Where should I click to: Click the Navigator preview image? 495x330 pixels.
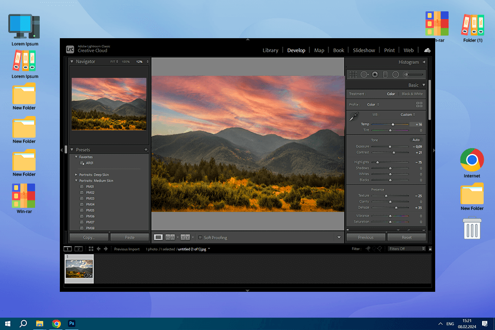coord(109,104)
